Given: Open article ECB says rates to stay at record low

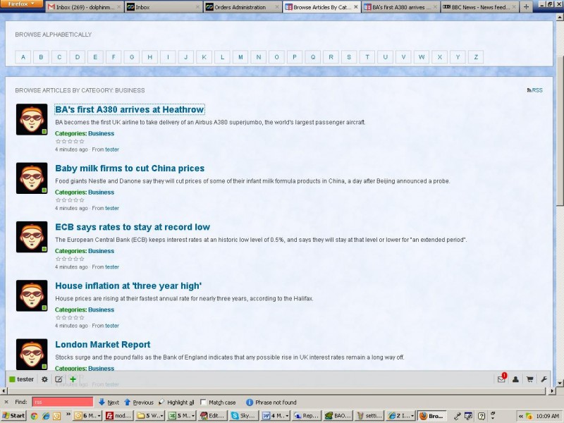Looking at the screenshot, I should tap(133, 227).
